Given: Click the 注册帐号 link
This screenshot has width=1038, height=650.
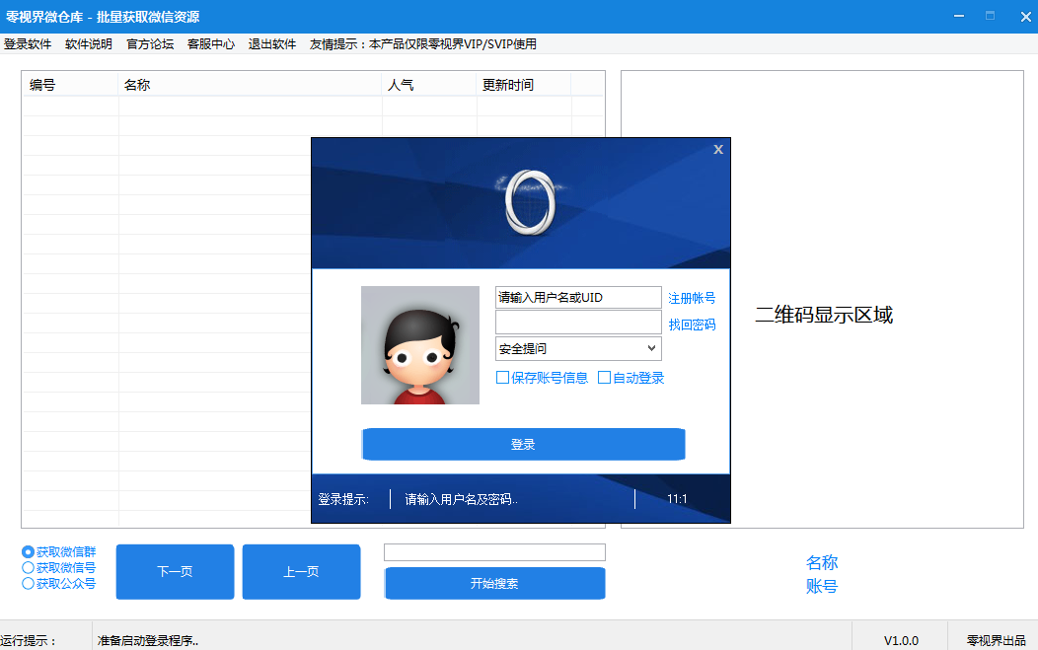Looking at the screenshot, I should [x=692, y=298].
